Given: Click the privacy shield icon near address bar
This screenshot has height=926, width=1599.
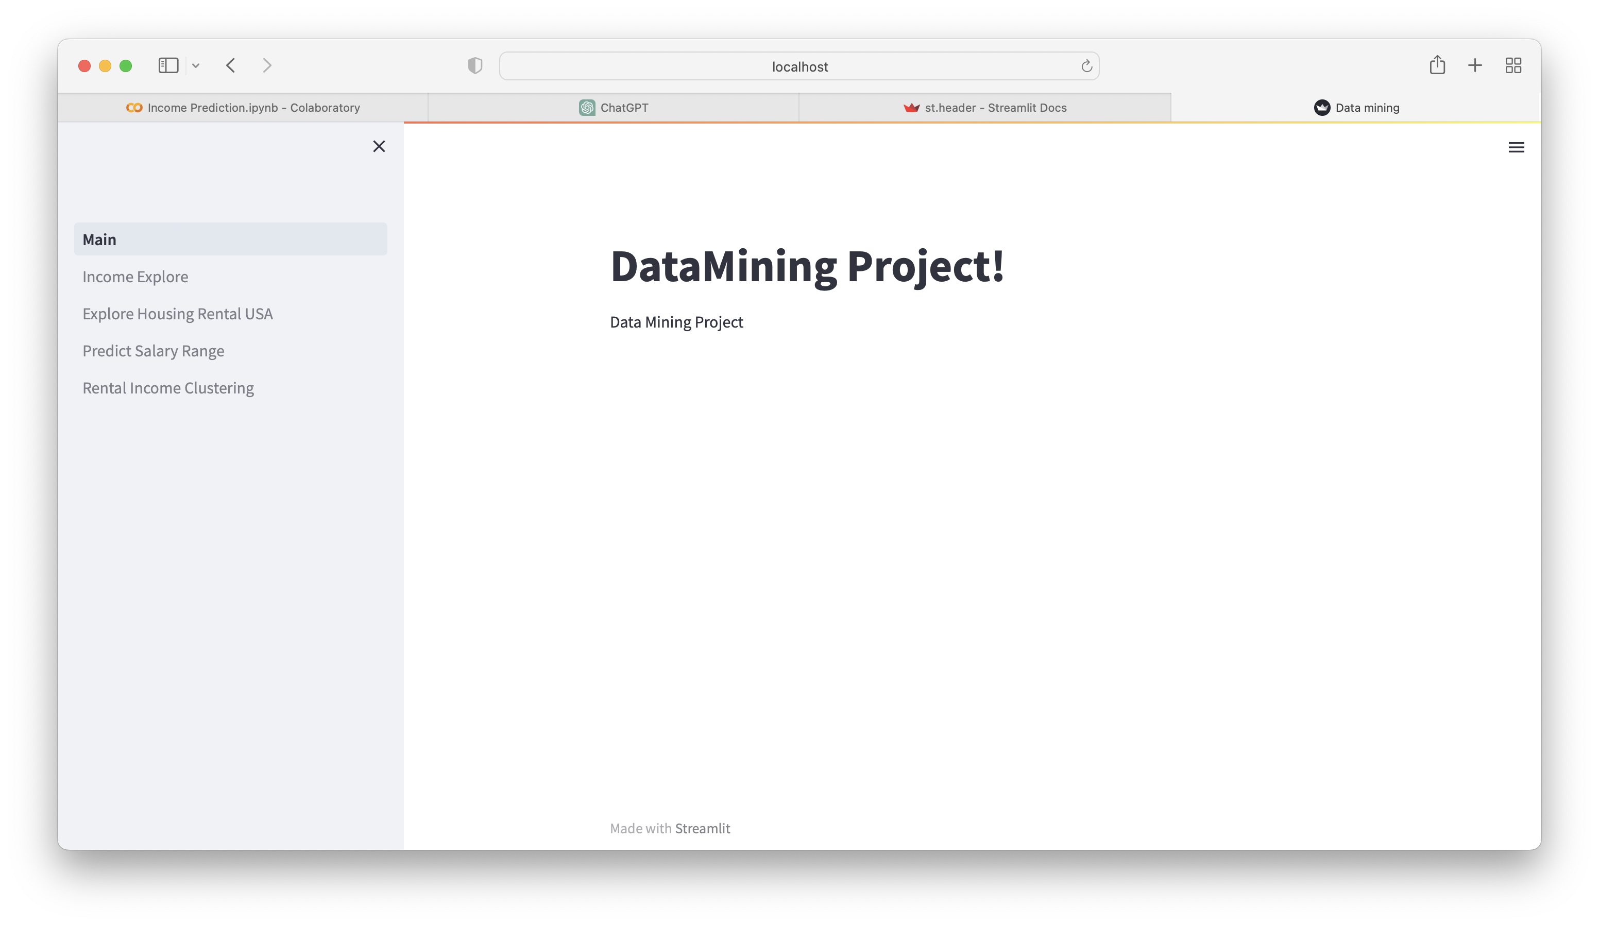Looking at the screenshot, I should click(x=474, y=65).
